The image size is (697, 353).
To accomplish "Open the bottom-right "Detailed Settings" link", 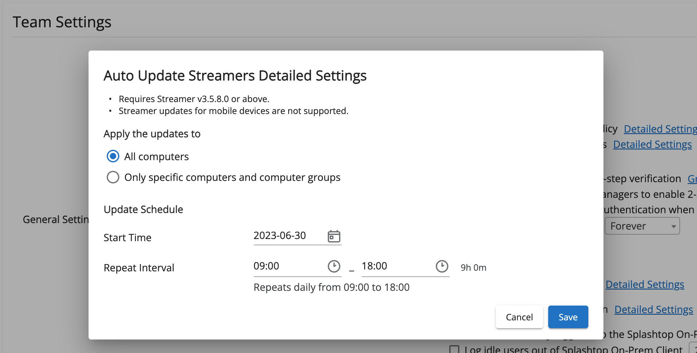I will pyautogui.click(x=654, y=309).
